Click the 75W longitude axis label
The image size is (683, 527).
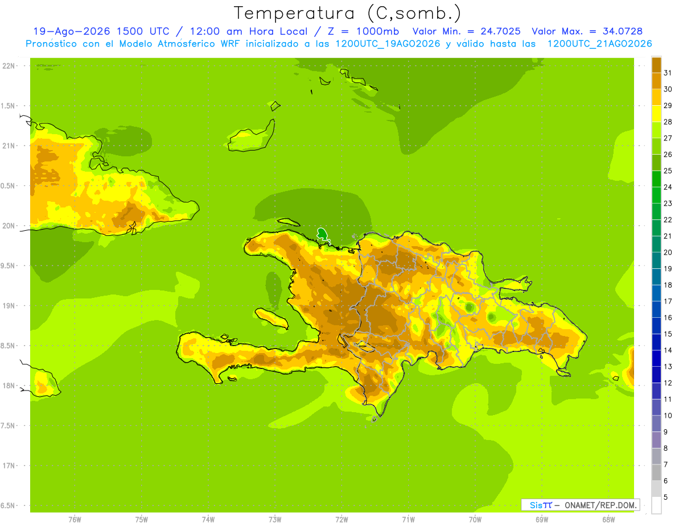point(142,520)
